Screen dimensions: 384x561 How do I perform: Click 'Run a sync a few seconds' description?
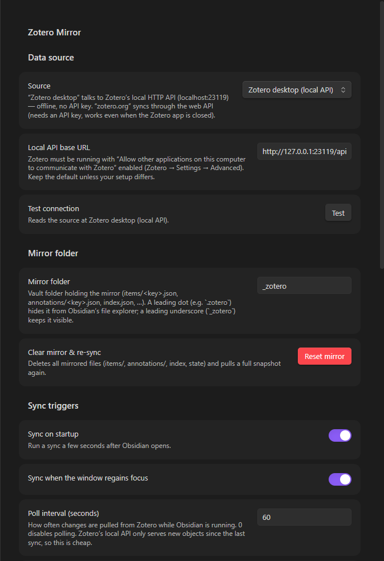click(99, 446)
